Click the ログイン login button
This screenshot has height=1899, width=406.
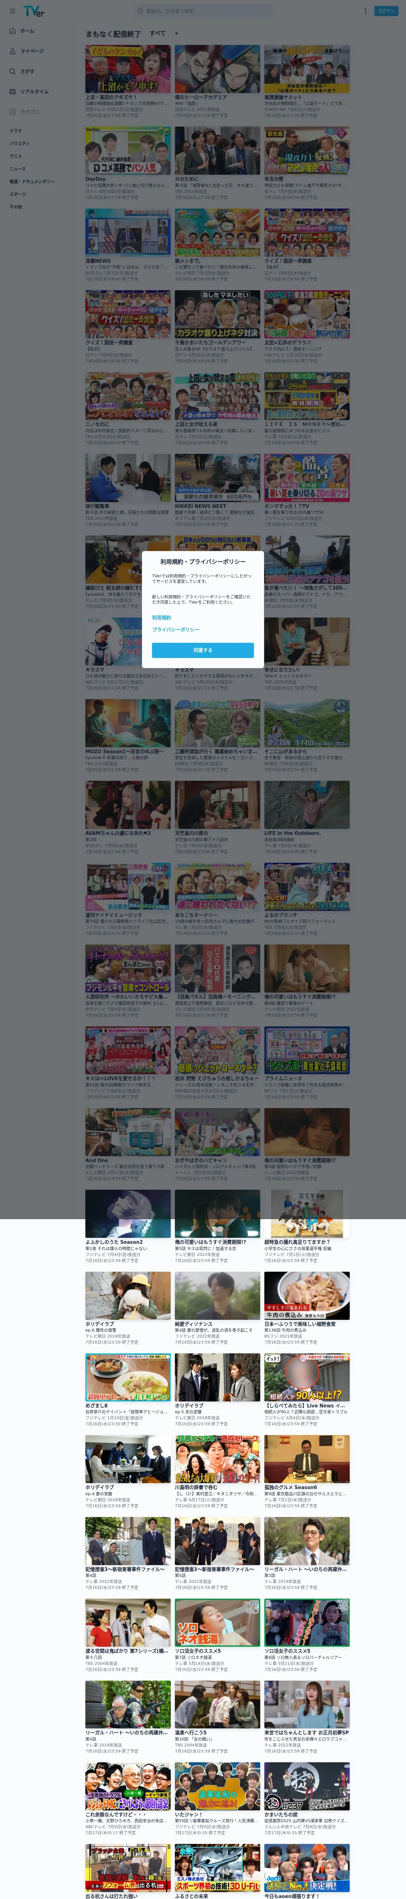click(387, 11)
